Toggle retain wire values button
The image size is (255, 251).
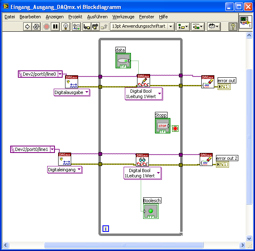click(76, 26)
